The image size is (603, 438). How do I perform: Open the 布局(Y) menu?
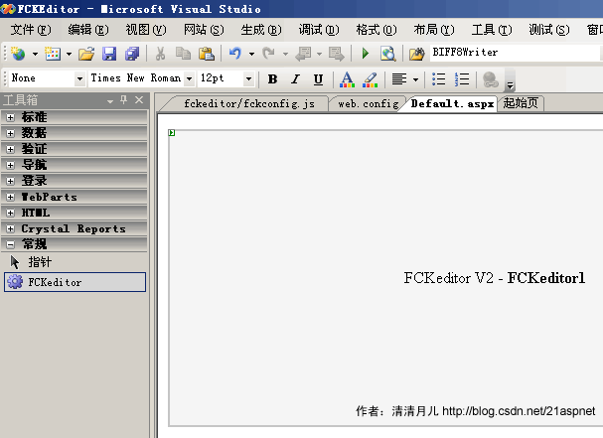pyautogui.click(x=434, y=30)
